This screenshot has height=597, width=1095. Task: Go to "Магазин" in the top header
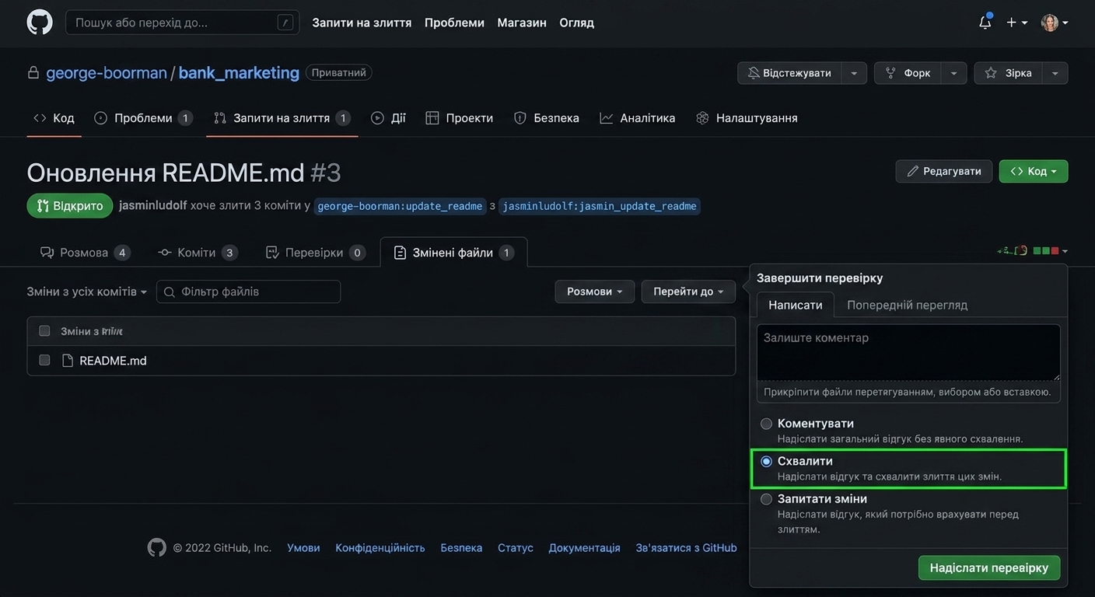click(522, 23)
